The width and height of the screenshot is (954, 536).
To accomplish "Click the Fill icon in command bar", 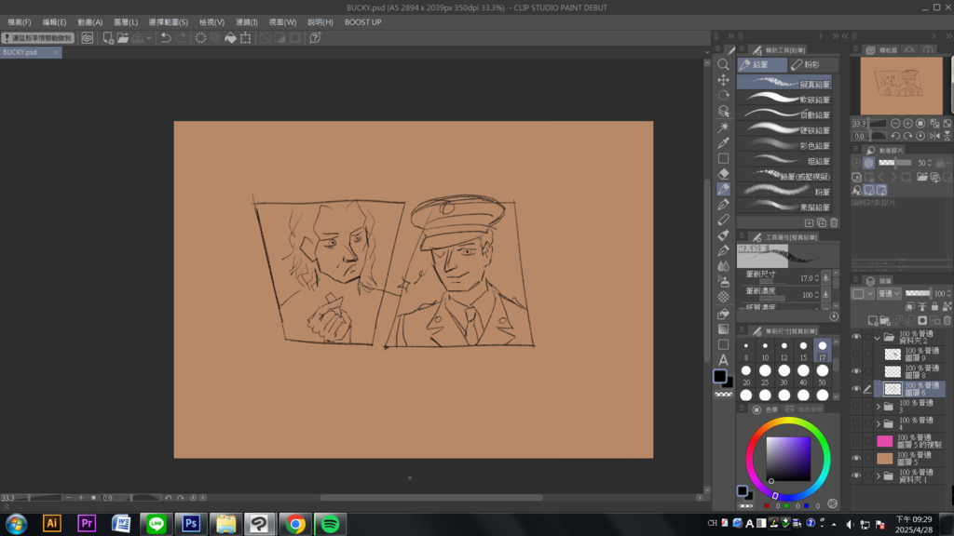I will [x=231, y=37].
